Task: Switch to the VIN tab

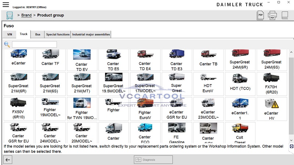Action: (x=10, y=35)
